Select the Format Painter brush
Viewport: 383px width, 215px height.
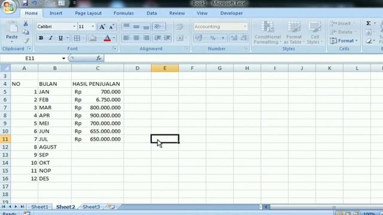(26, 41)
